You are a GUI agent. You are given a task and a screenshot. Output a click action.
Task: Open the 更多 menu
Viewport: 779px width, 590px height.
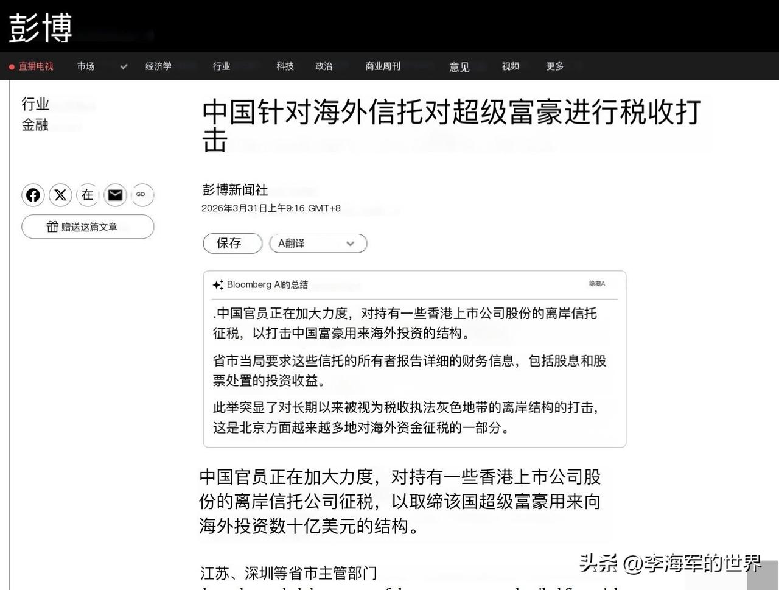[554, 66]
